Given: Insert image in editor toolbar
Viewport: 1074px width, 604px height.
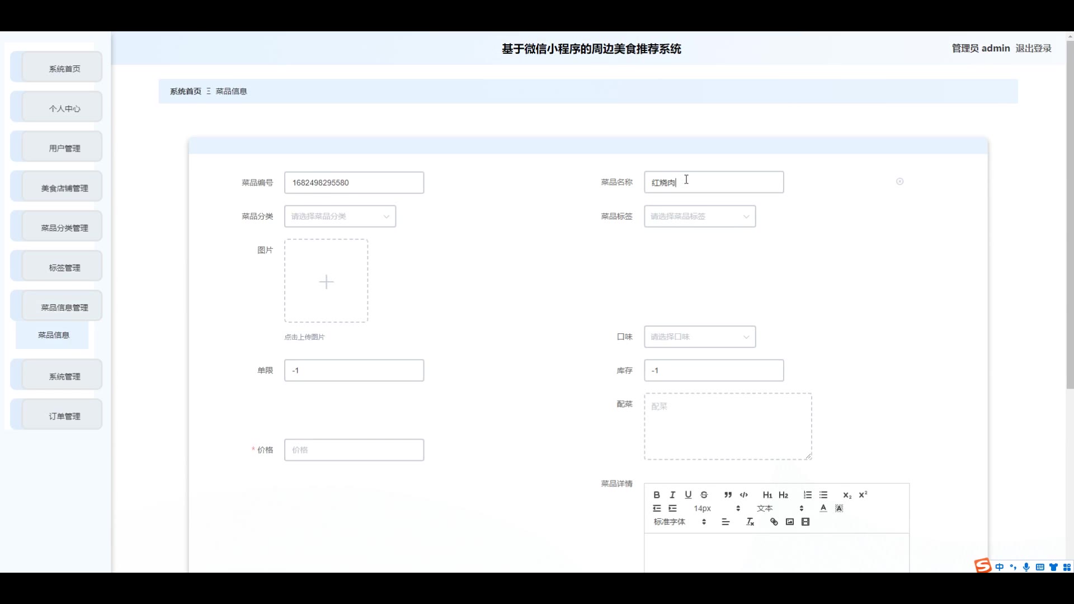Looking at the screenshot, I should click(790, 522).
